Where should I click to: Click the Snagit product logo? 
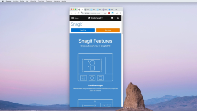[x=77, y=24]
